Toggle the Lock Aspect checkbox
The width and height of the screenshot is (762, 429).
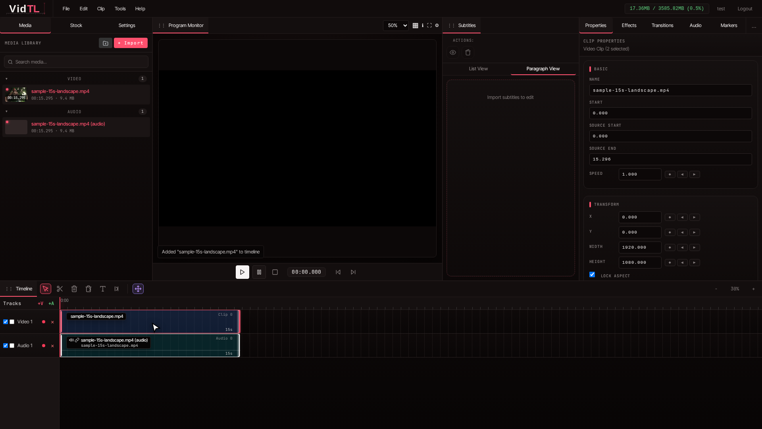coord(592,274)
